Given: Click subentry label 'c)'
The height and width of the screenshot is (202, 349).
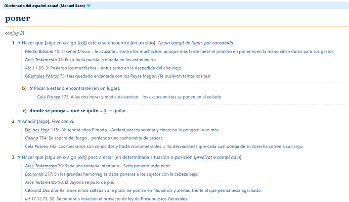Looking at the screenshot, I should pos(25,111).
